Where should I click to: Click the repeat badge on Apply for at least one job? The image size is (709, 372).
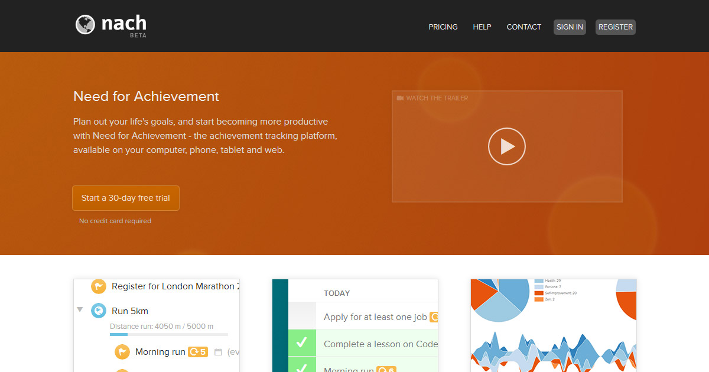(434, 317)
